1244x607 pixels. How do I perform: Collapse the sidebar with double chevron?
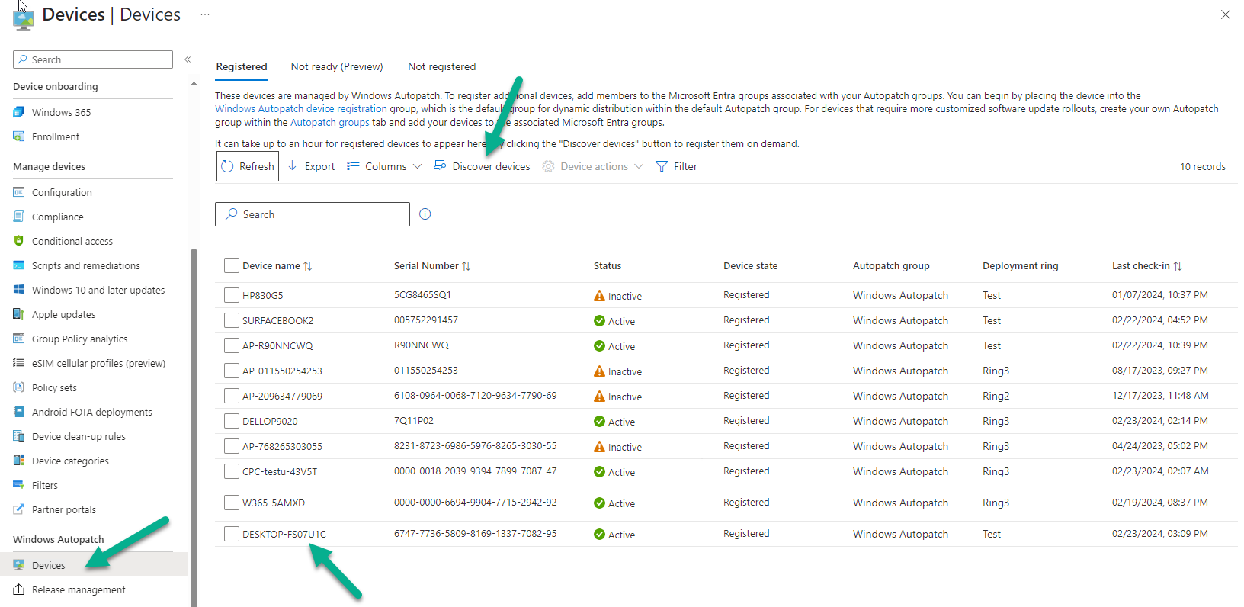click(x=188, y=59)
